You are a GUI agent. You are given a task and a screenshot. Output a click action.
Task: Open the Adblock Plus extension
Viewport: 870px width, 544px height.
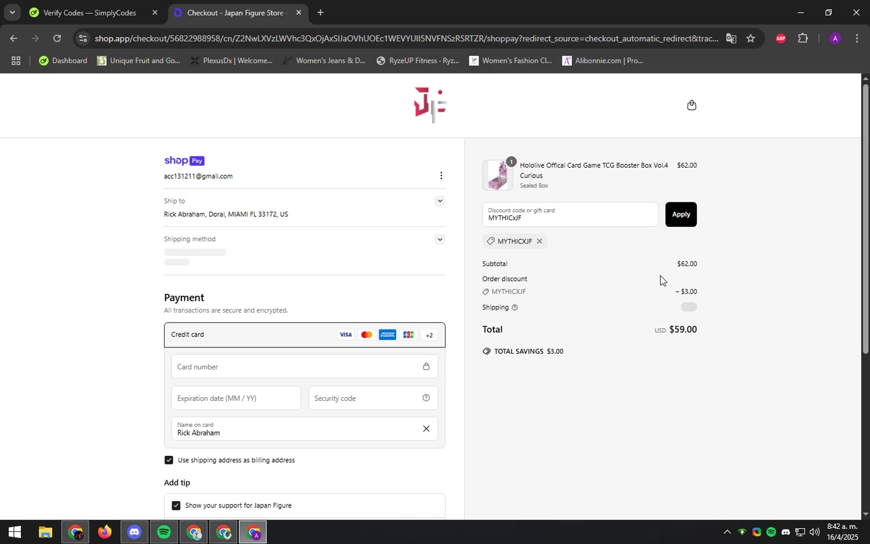(781, 39)
